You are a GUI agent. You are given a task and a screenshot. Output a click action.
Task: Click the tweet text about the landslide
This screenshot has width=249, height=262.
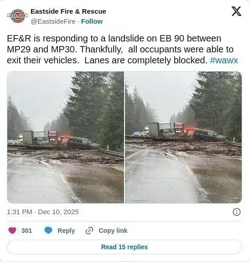[x=122, y=49]
